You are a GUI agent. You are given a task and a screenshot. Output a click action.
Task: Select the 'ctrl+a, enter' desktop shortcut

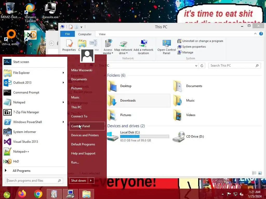(x=10, y=38)
